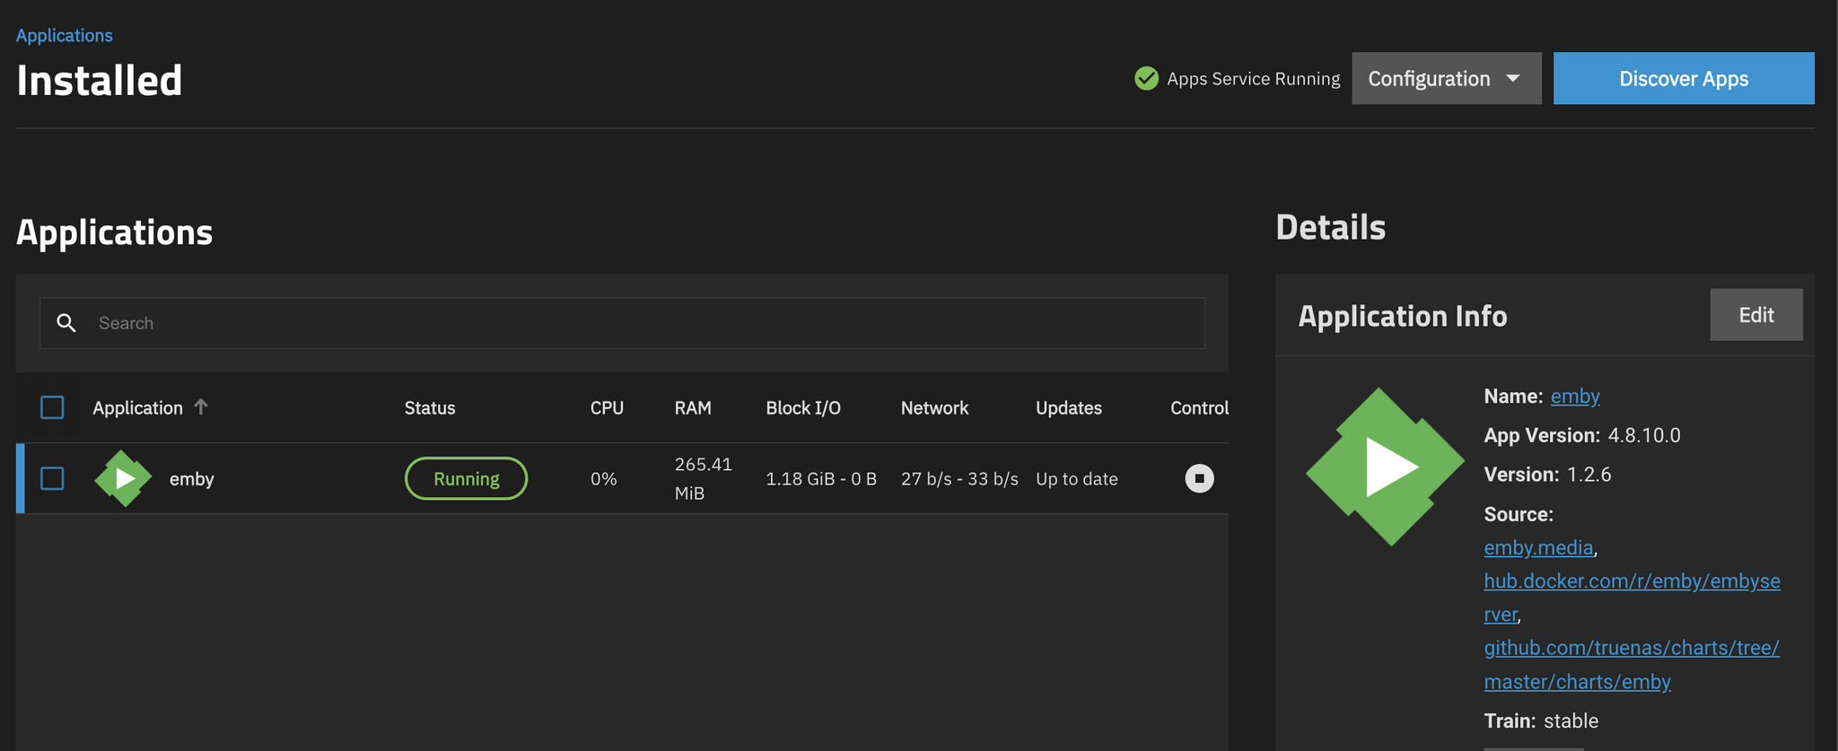Tick the emby row checkbox

click(52, 478)
